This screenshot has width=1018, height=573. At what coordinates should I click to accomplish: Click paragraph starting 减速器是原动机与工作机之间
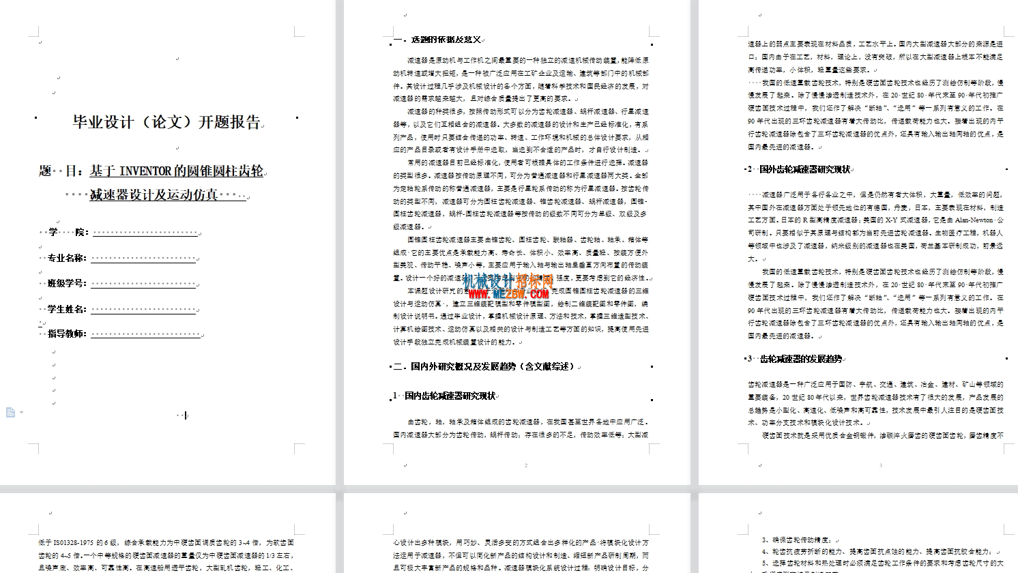point(521,79)
